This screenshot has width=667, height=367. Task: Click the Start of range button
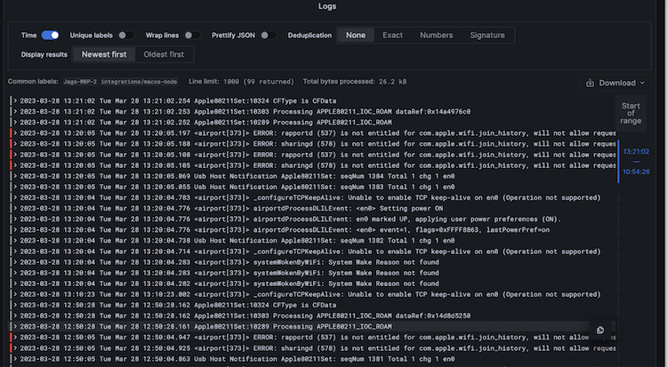[632, 114]
